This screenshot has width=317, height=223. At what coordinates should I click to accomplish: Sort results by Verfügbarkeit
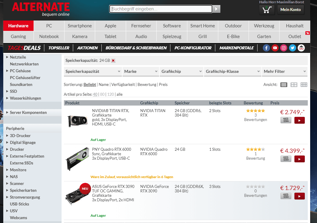click(x=123, y=84)
